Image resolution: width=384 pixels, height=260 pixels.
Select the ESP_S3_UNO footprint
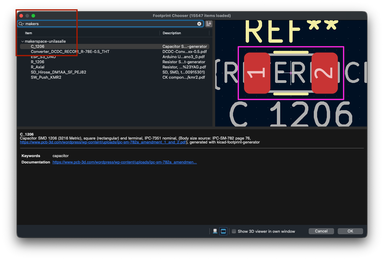coord(43,57)
